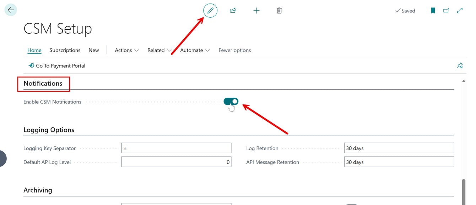Click the back arrow icon
Image resolution: width=476 pixels, height=205 pixels.
(11, 10)
